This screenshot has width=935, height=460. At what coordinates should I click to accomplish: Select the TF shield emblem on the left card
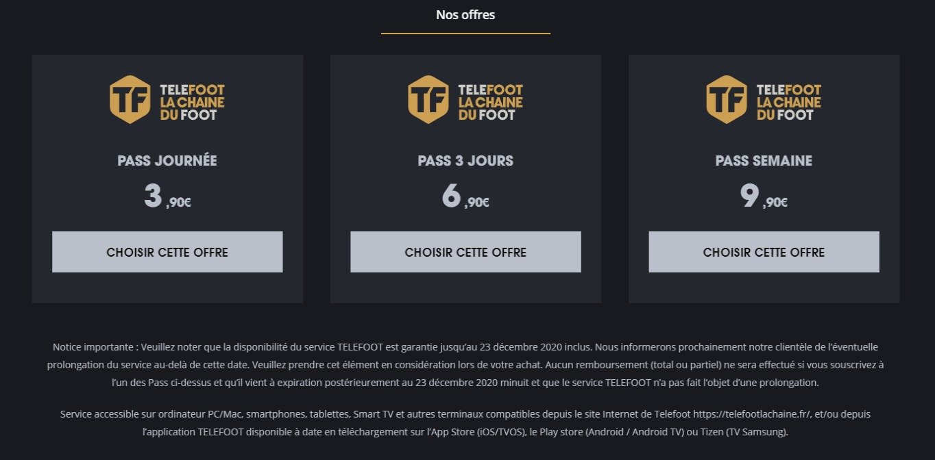tap(129, 100)
